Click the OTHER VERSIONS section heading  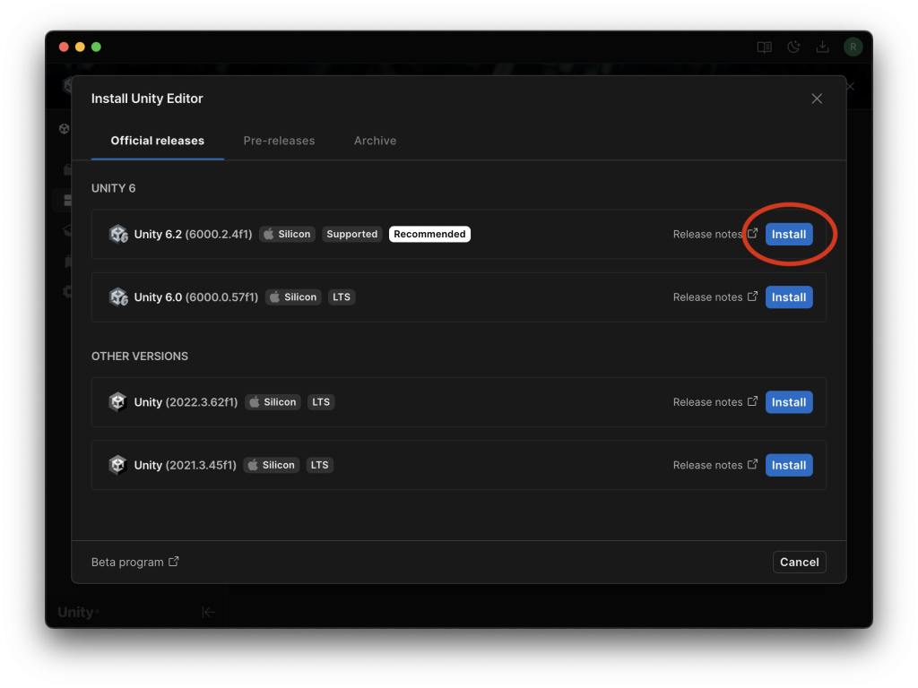(140, 357)
